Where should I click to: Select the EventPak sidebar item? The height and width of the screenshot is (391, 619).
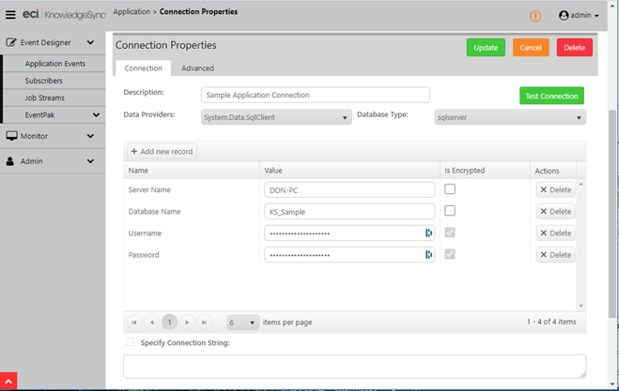39,115
